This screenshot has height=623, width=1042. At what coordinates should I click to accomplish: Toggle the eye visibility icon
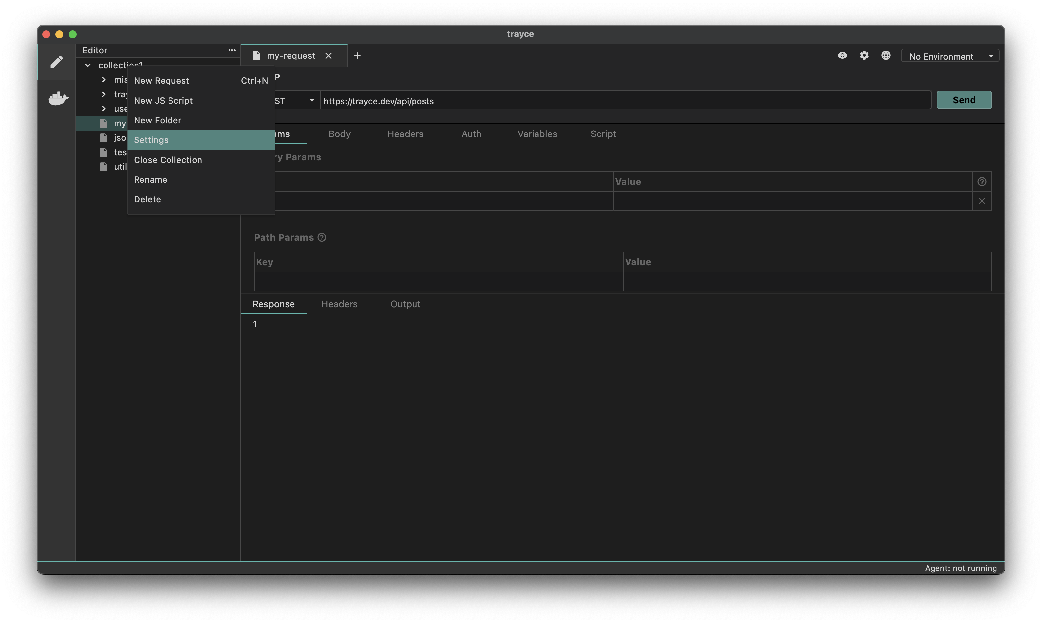(842, 55)
